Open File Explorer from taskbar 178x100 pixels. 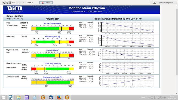coord(18,97)
